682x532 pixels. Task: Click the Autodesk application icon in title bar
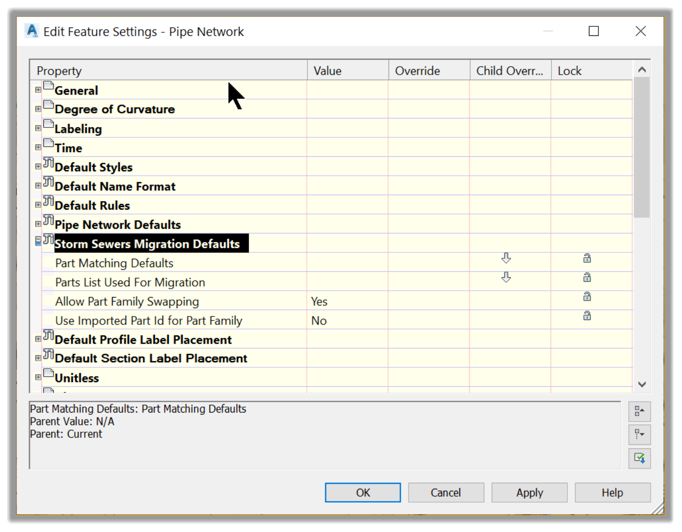(x=32, y=31)
